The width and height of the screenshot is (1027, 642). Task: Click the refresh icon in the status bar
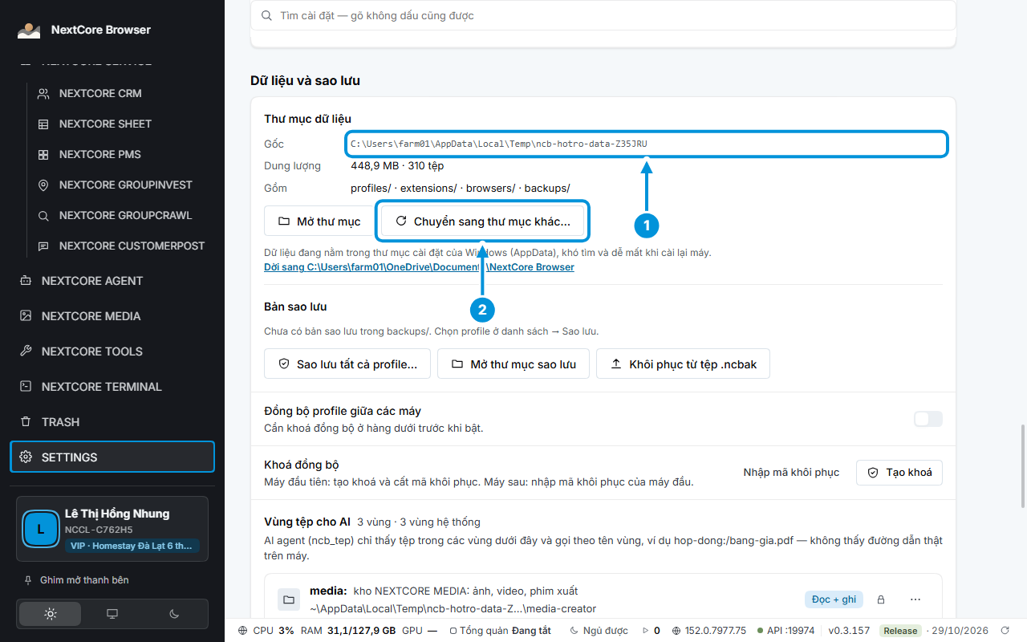coord(1005,631)
